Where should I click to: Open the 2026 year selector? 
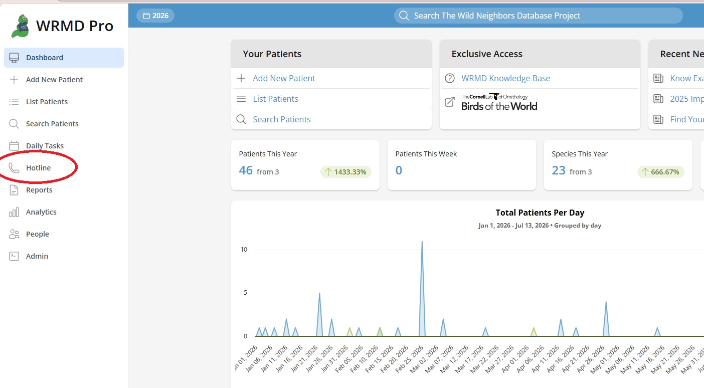point(155,16)
